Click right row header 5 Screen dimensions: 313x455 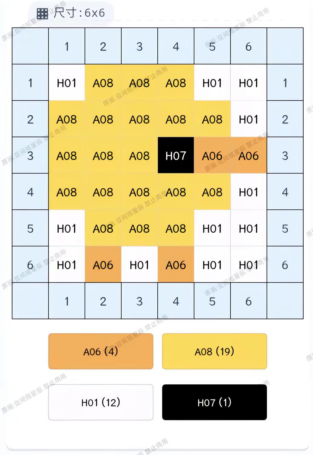click(x=285, y=228)
